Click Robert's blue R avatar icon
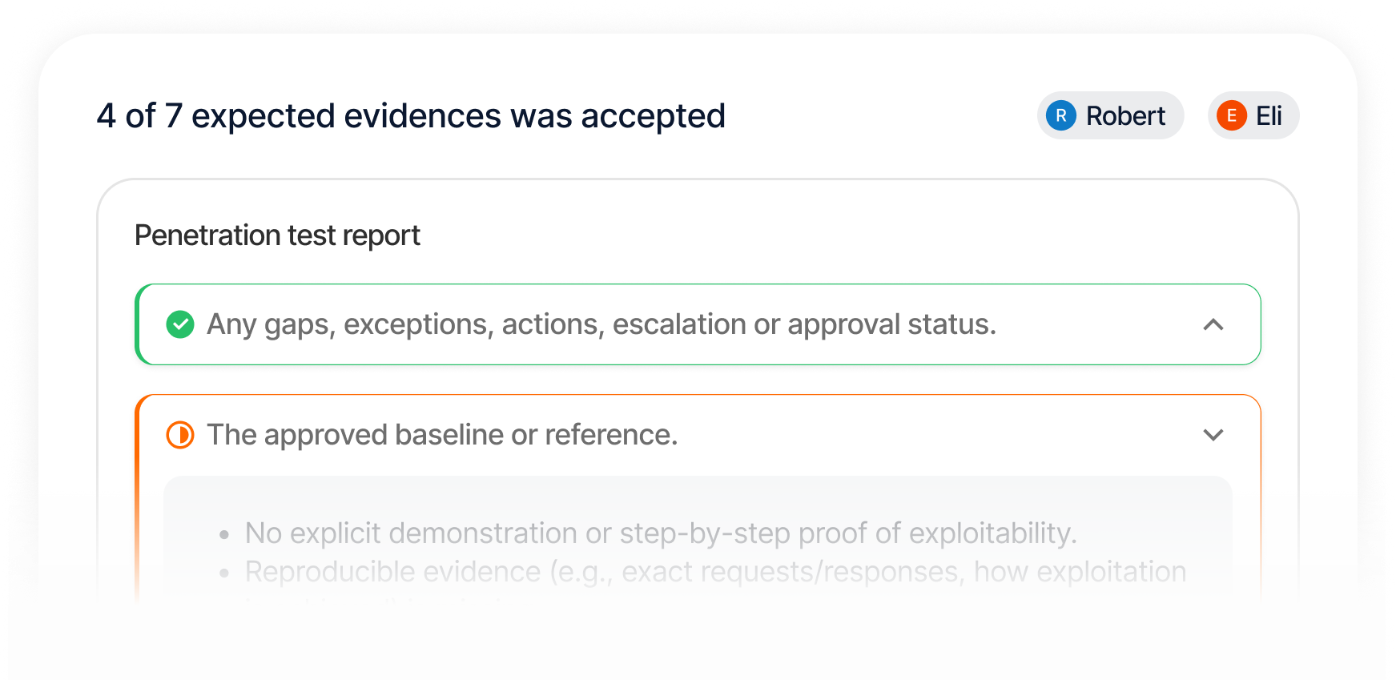Screen dimensions: 1396x680 click(x=1060, y=115)
